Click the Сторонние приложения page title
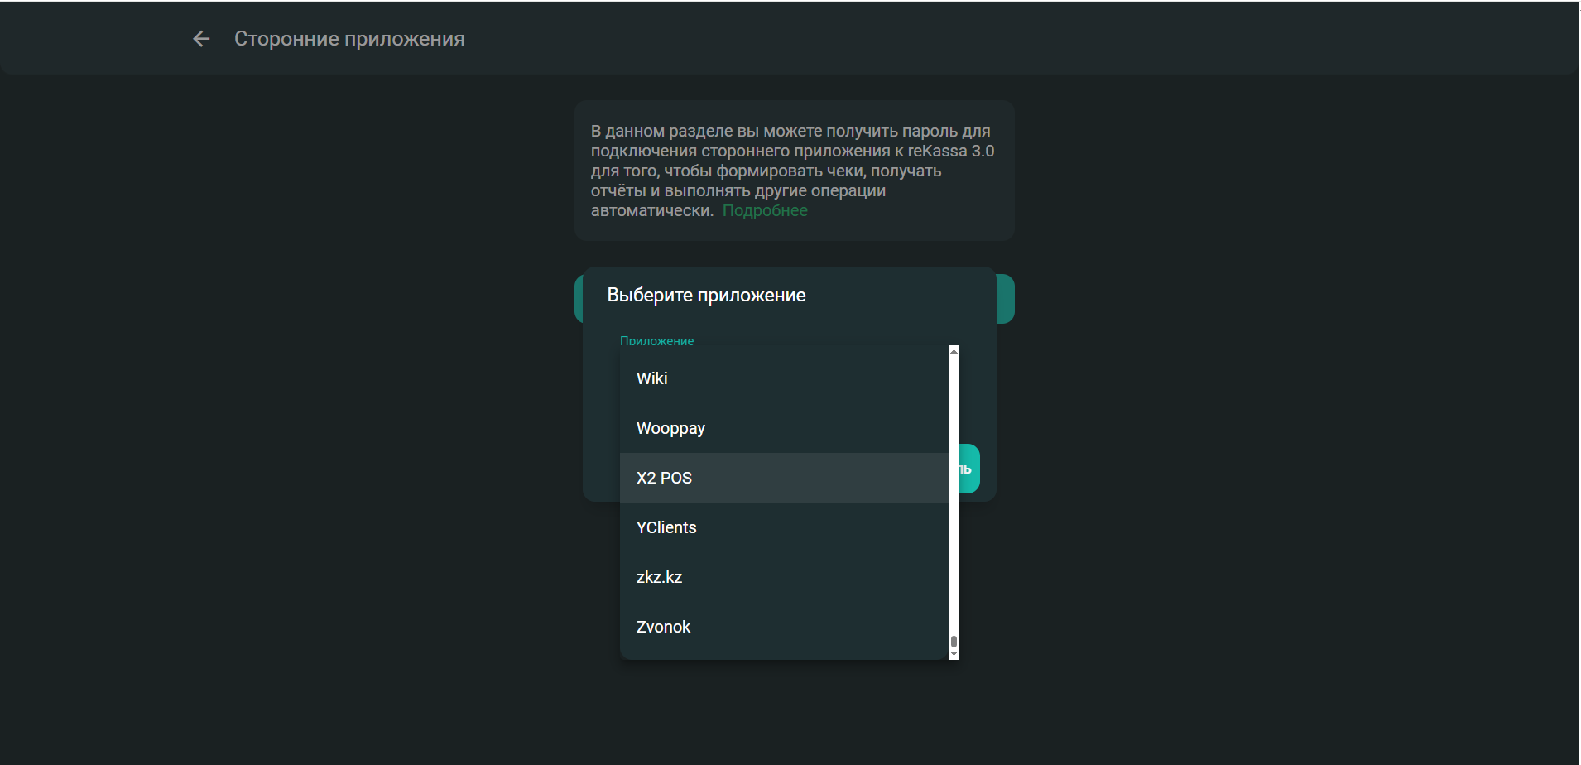Image resolution: width=1581 pixels, height=765 pixels. tap(349, 39)
